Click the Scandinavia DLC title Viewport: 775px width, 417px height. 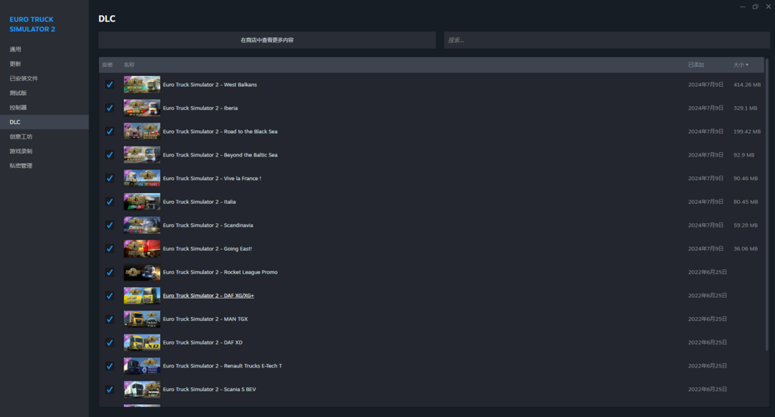(x=207, y=225)
